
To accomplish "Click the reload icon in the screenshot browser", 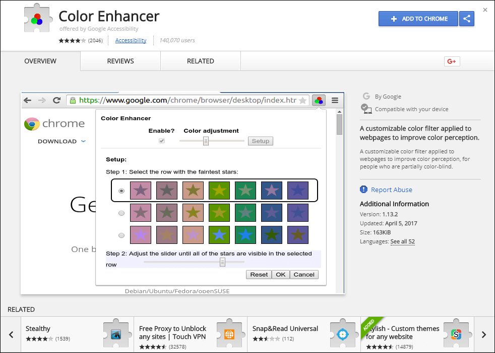I will pyautogui.click(x=56, y=101).
